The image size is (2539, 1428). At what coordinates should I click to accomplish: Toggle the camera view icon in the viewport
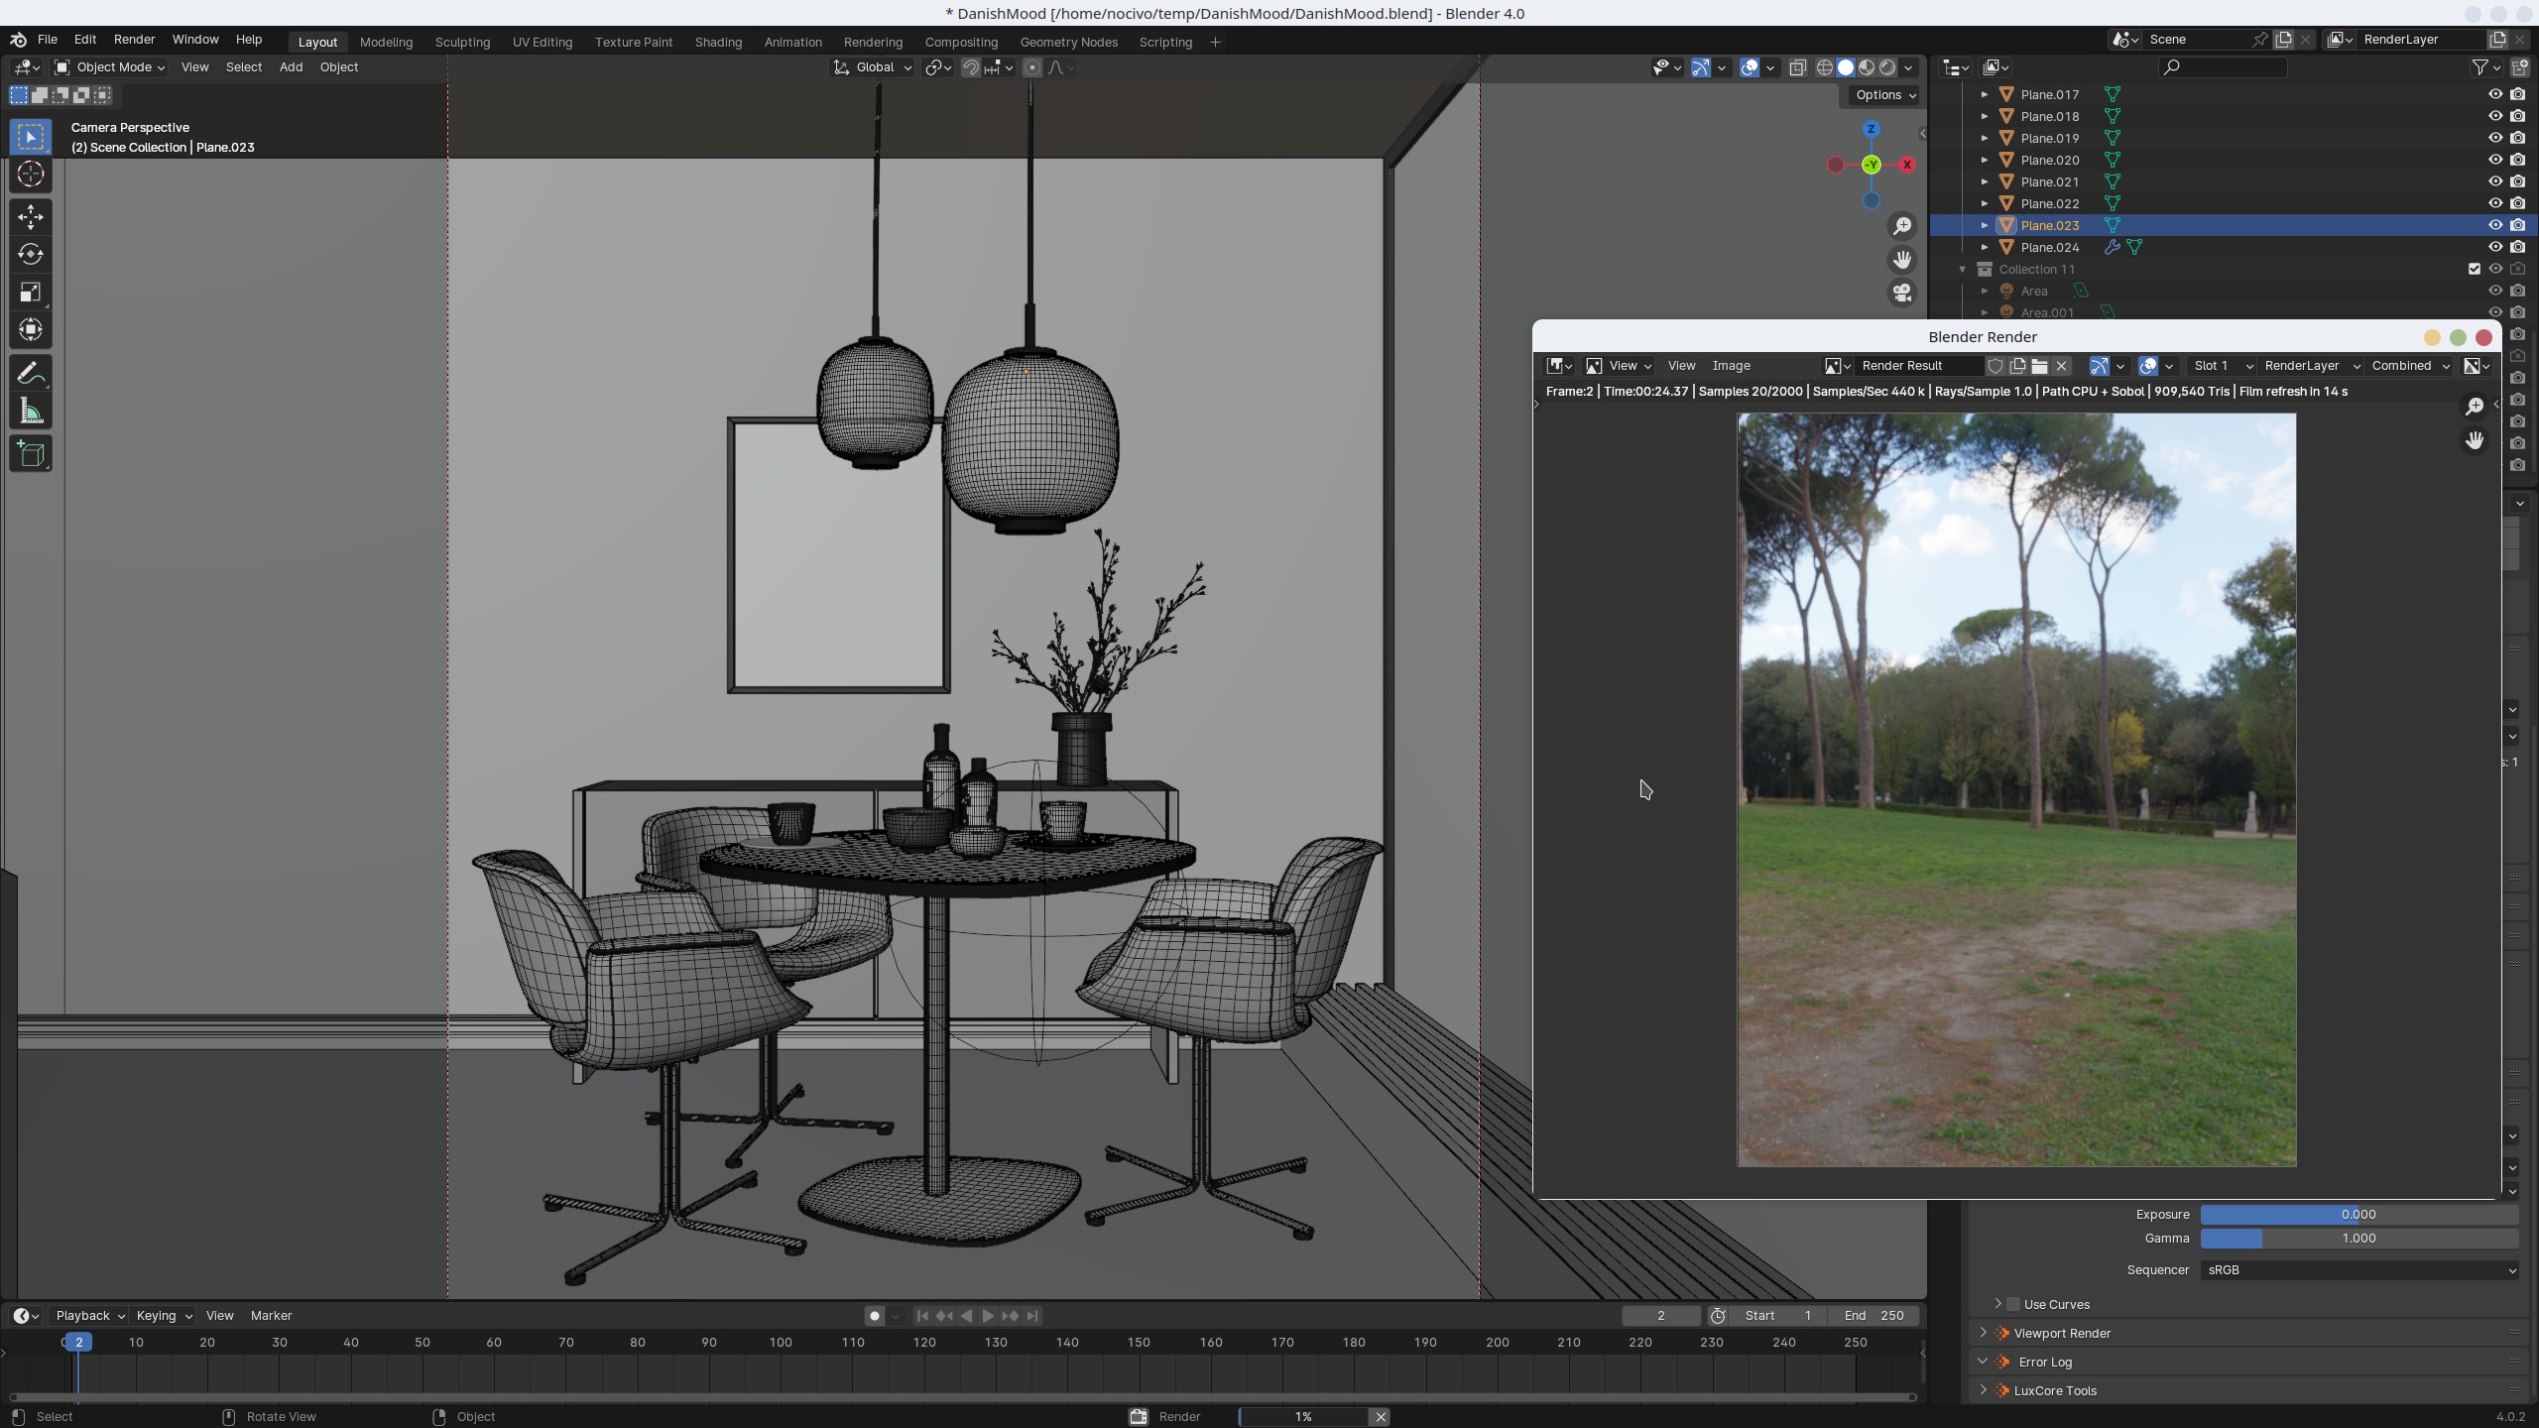point(1901,294)
